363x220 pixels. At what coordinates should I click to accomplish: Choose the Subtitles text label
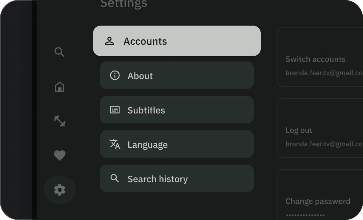pos(146,110)
